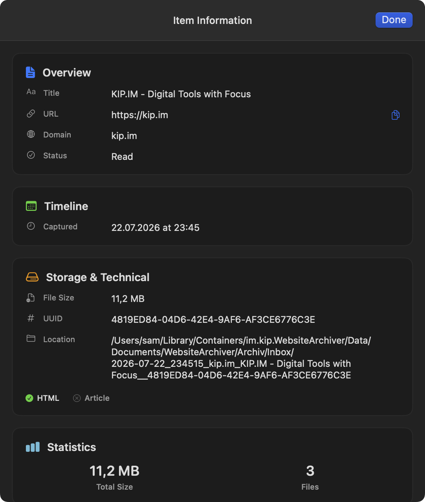Image resolution: width=425 pixels, height=502 pixels.
Task: Click the Storage & Technical heading
Action: [x=98, y=277]
